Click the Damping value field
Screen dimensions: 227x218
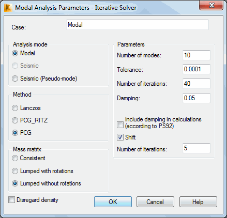tap(196, 98)
